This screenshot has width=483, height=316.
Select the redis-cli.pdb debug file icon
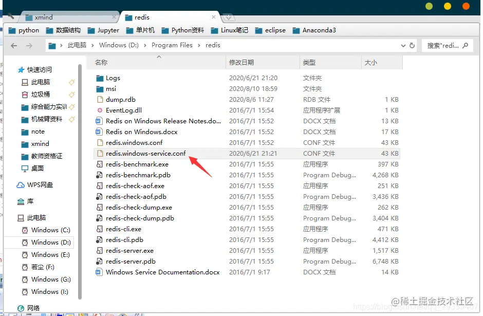click(99, 239)
